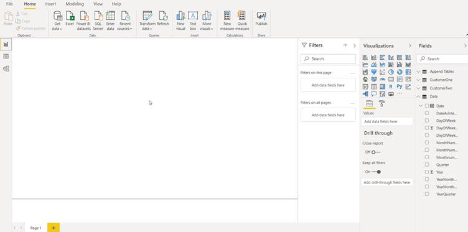Image resolution: width=468 pixels, height=232 pixels.
Task: Add a new report page
Action: (54, 228)
